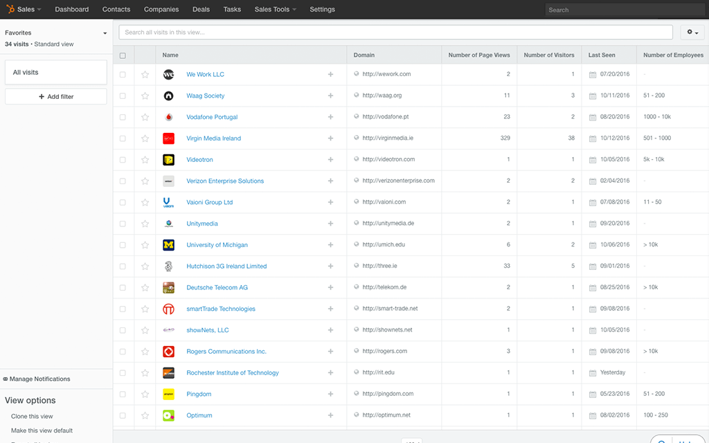The image size is (709, 443).
Task: Click the Optimum green logo
Action: click(169, 415)
